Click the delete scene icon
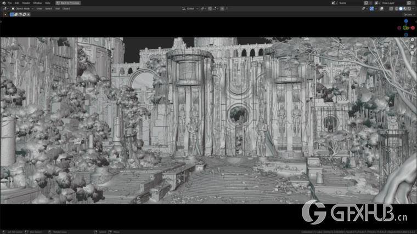This screenshot has height=234, width=417. [x=371, y=3]
